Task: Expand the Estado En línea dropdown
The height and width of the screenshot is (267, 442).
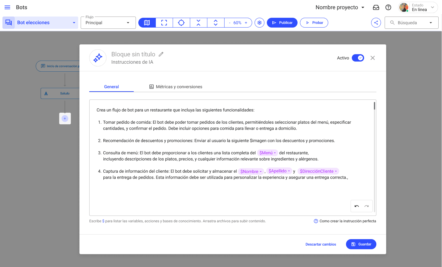Action: (432, 7)
